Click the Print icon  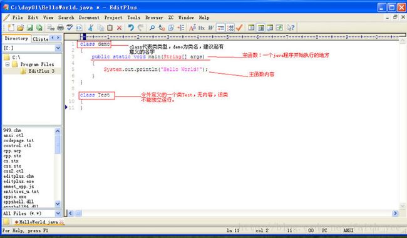click(61, 28)
